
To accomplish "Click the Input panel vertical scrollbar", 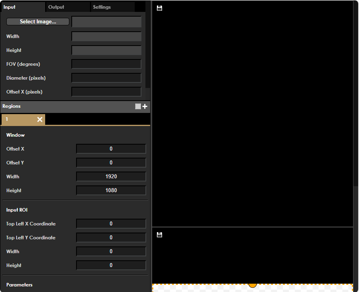I will click(x=148, y=44).
